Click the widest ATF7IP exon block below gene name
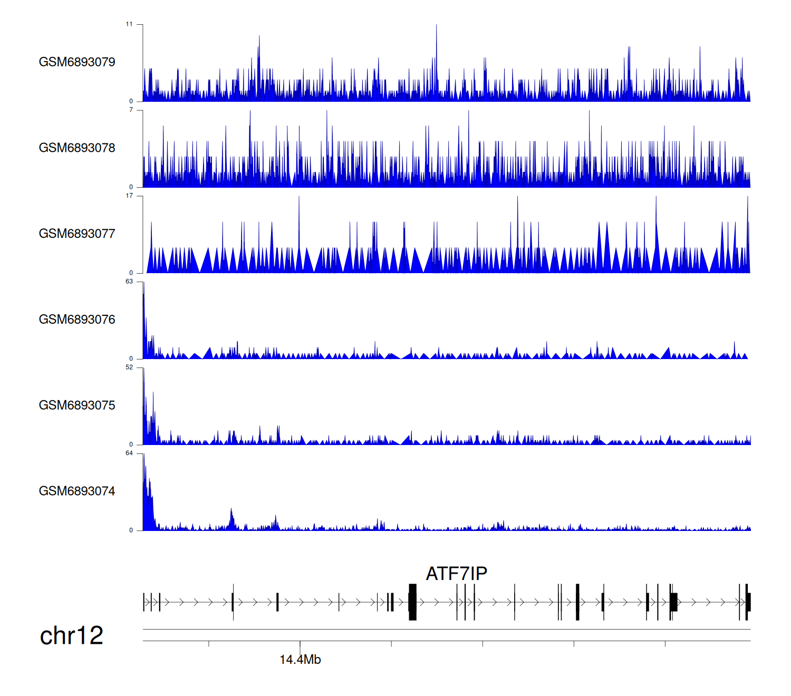 412,602
